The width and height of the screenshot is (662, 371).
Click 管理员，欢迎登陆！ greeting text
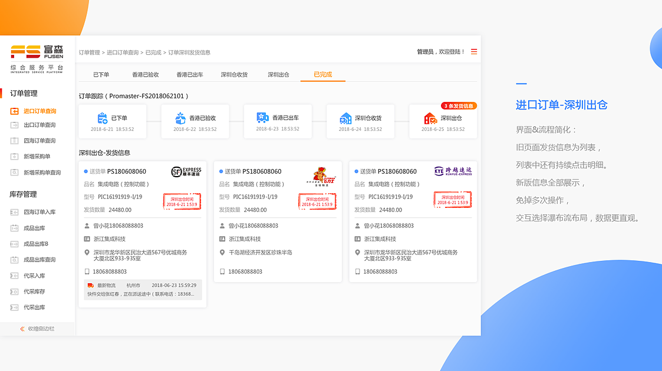tap(441, 51)
